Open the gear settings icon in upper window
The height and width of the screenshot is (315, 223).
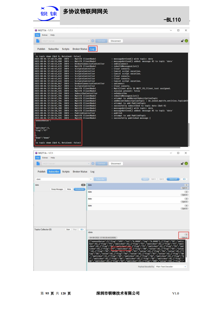93,41
